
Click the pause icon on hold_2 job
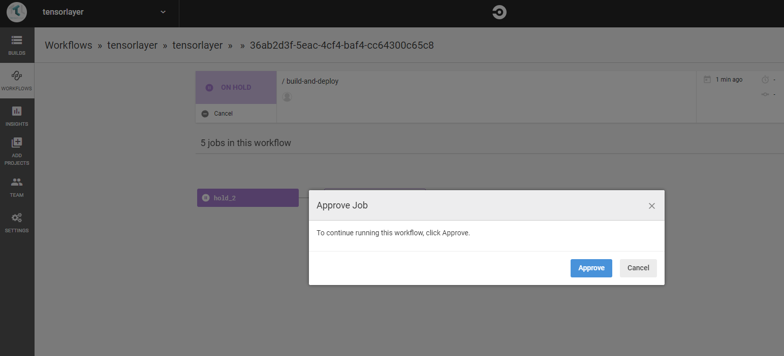[205, 198]
